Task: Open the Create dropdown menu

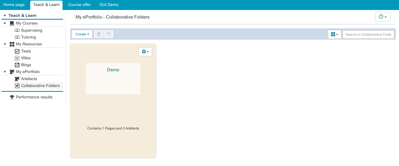Action: (x=82, y=34)
